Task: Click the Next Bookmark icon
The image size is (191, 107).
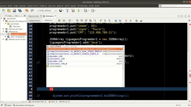Action: pyautogui.click(x=105, y=21)
